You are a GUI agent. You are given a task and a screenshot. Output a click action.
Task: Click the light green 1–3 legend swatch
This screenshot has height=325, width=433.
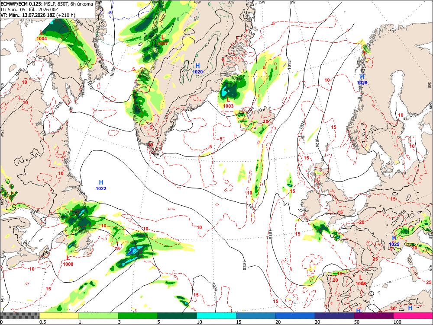(98, 315)
